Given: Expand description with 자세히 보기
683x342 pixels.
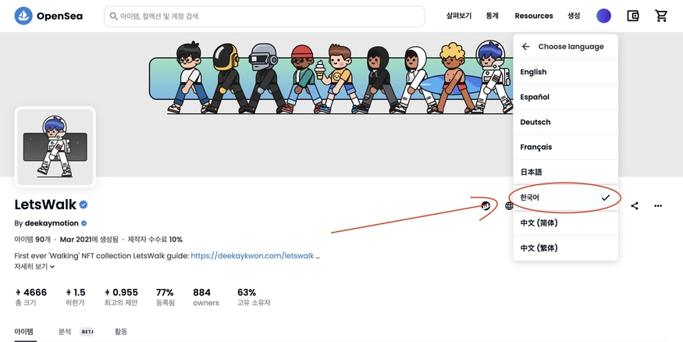Looking at the screenshot, I should tap(34, 266).
